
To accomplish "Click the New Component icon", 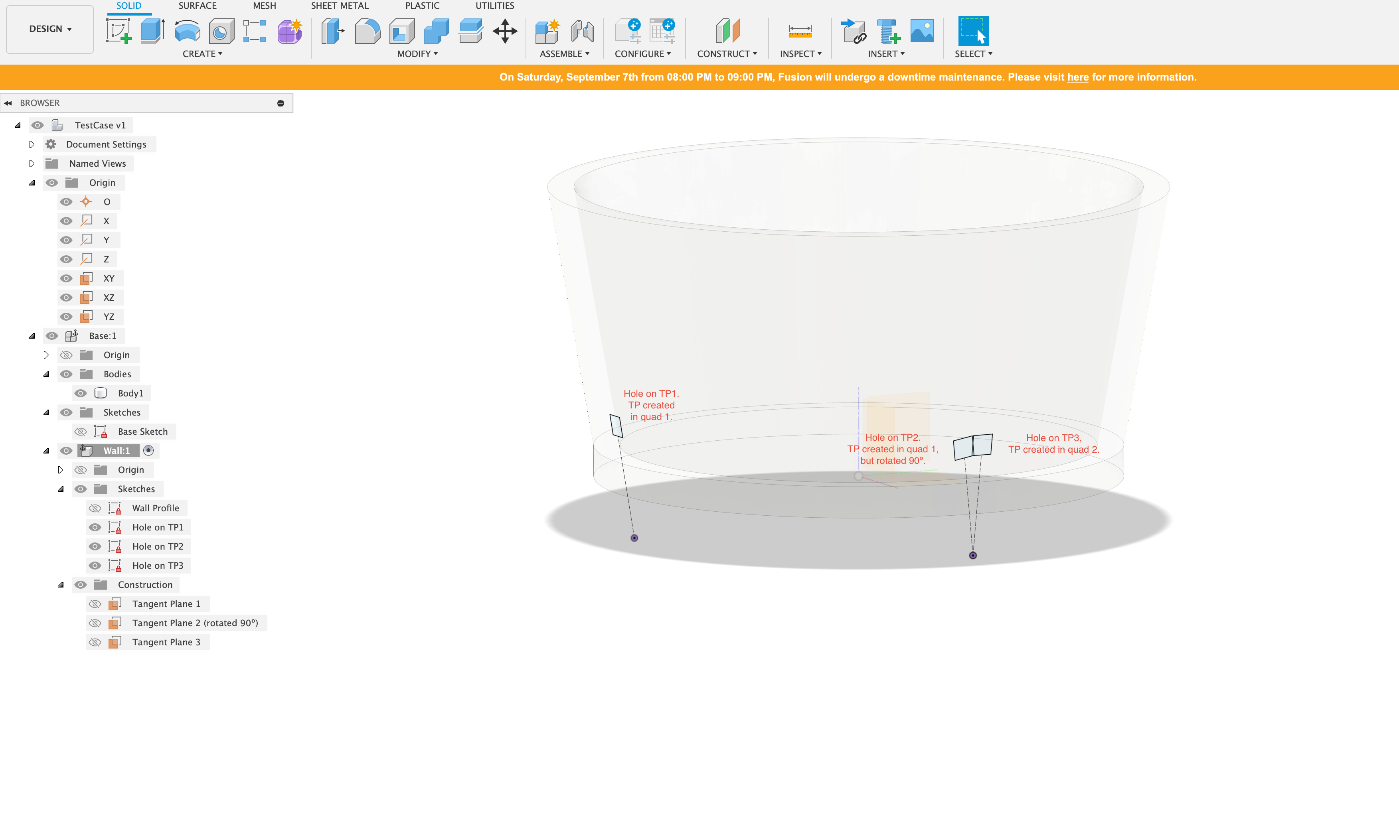I will (547, 31).
